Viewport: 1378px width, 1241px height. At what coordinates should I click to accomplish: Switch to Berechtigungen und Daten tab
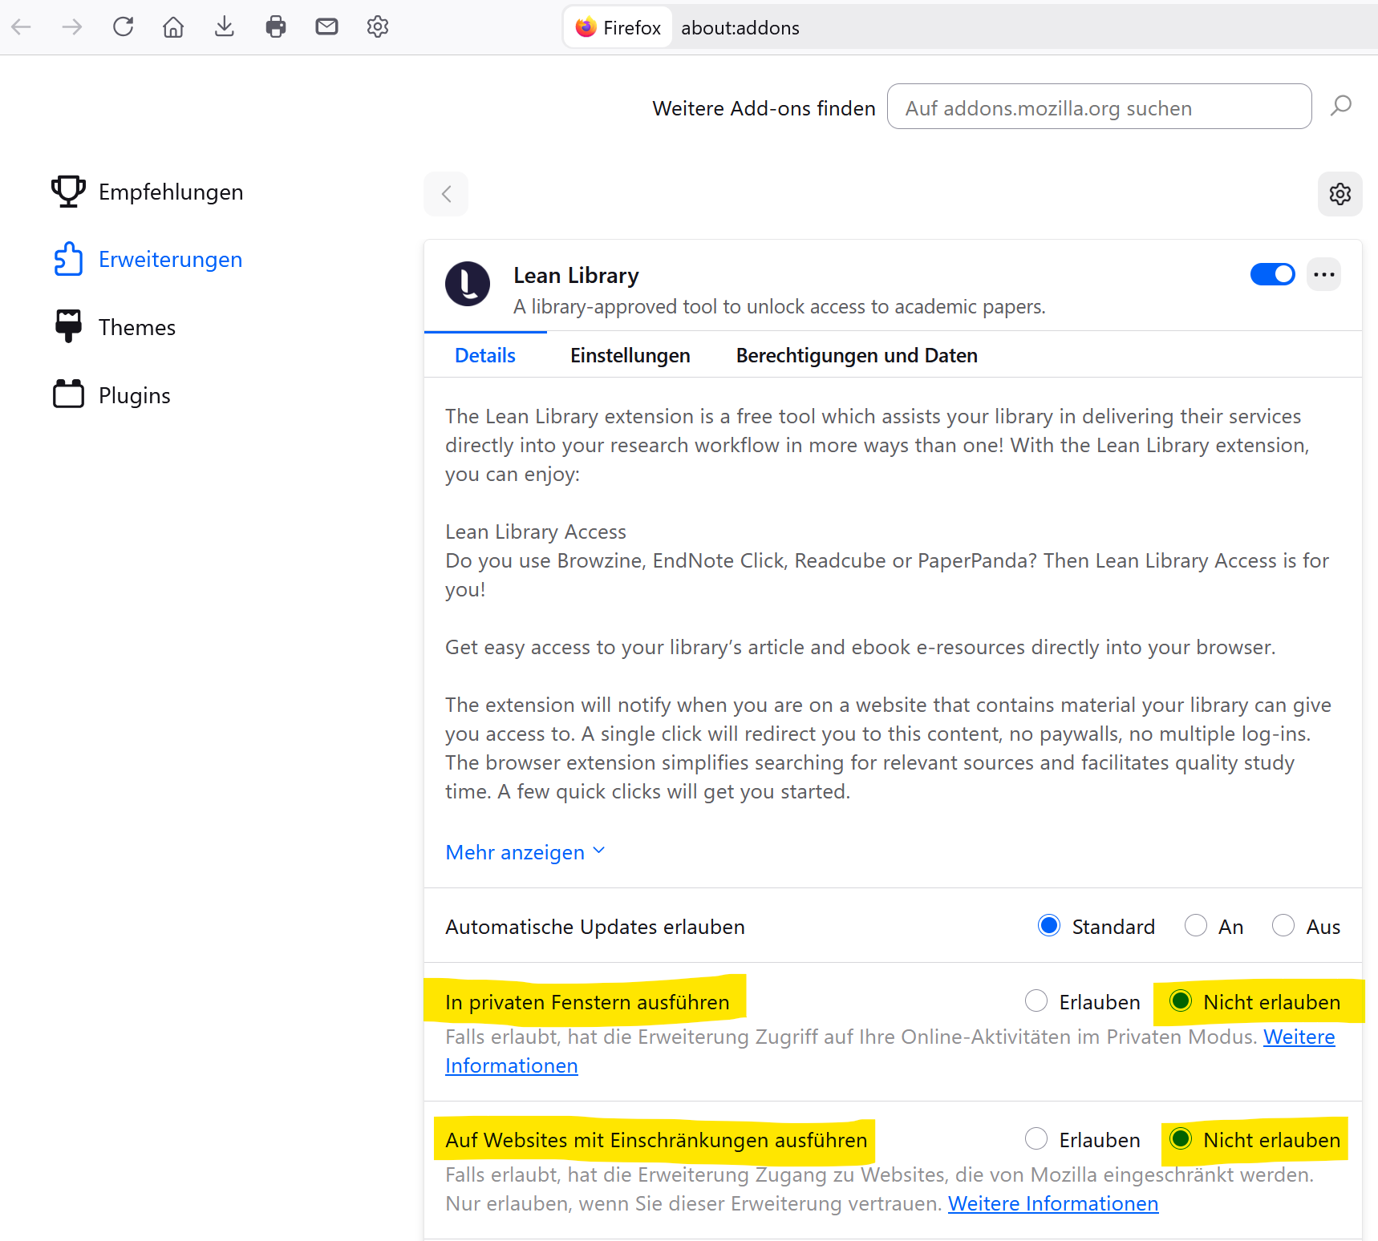(856, 356)
